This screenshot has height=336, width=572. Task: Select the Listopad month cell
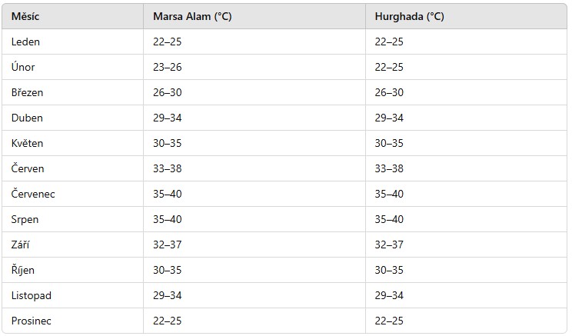32,295
